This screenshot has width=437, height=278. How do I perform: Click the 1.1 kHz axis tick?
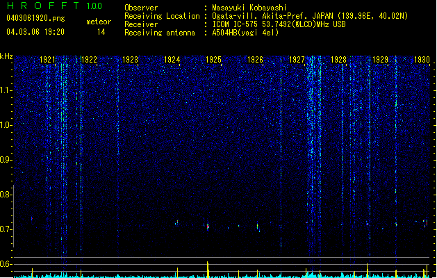(x=6, y=90)
